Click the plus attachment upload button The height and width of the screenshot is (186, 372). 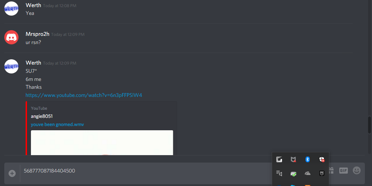pos(12,173)
